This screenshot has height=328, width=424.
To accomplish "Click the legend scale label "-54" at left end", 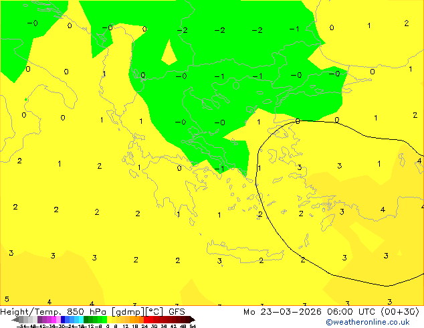I will click(x=22, y=326).
